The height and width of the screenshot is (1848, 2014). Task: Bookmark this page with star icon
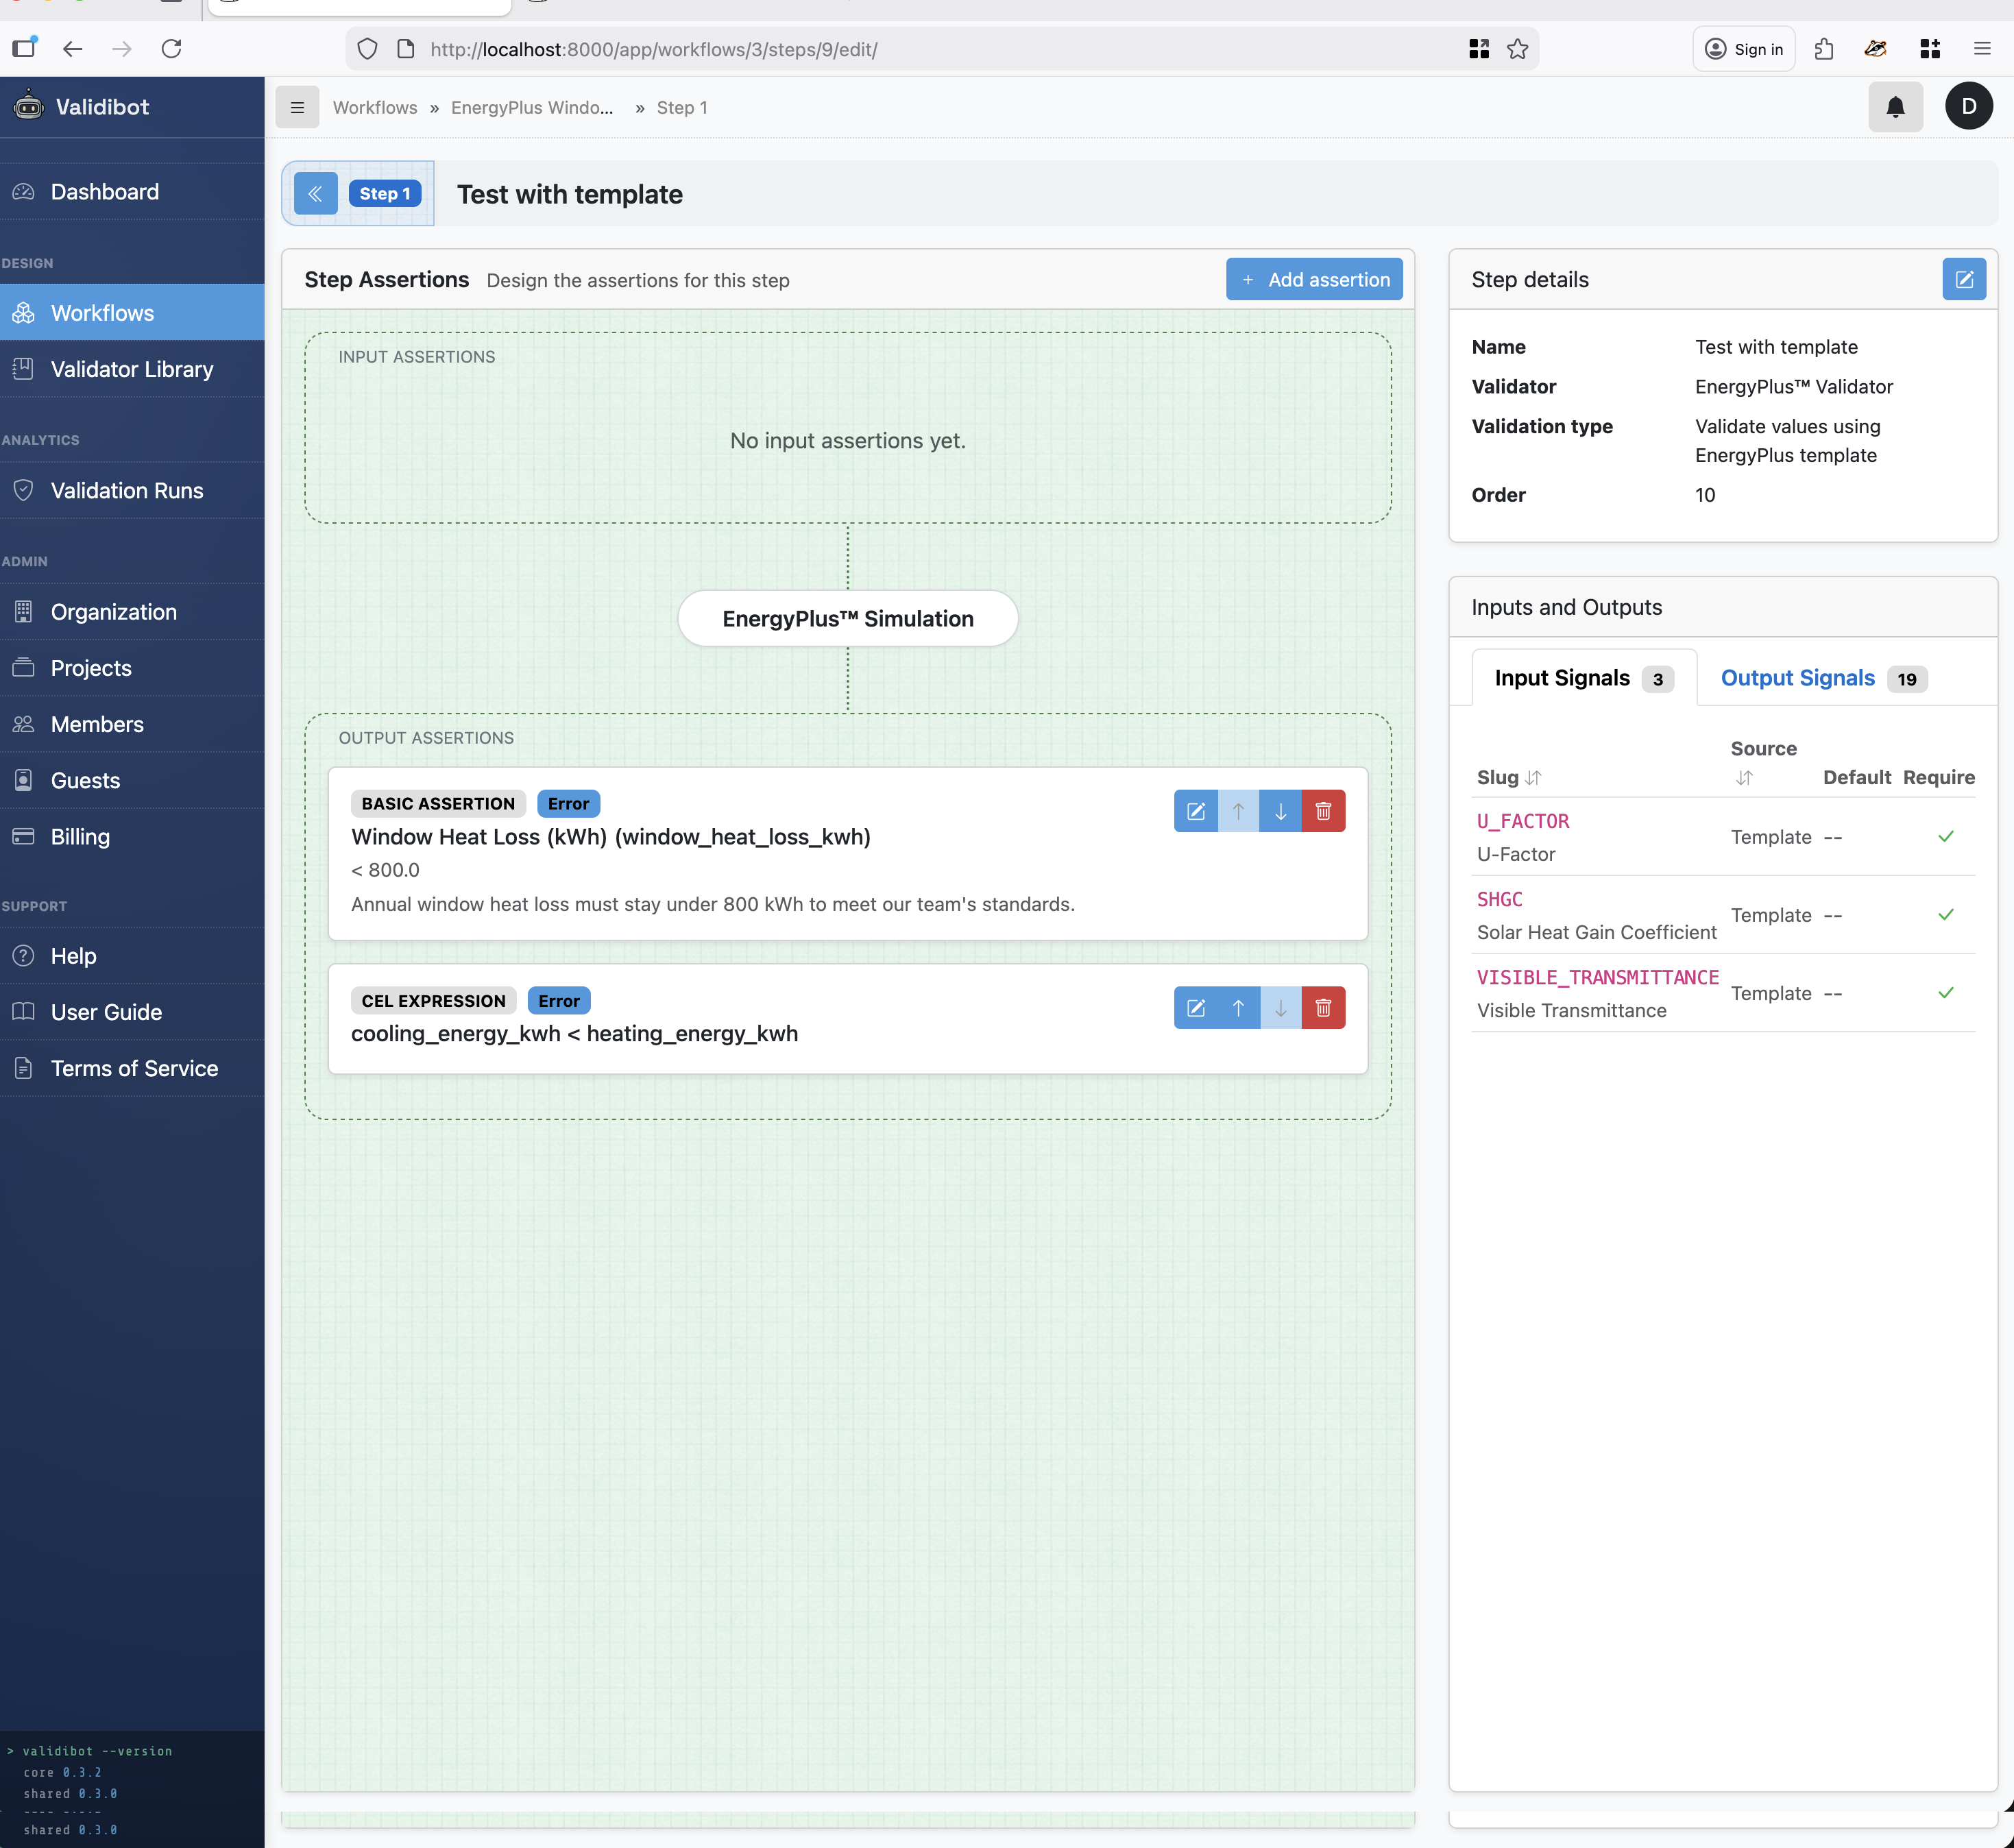pos(1517,49)
